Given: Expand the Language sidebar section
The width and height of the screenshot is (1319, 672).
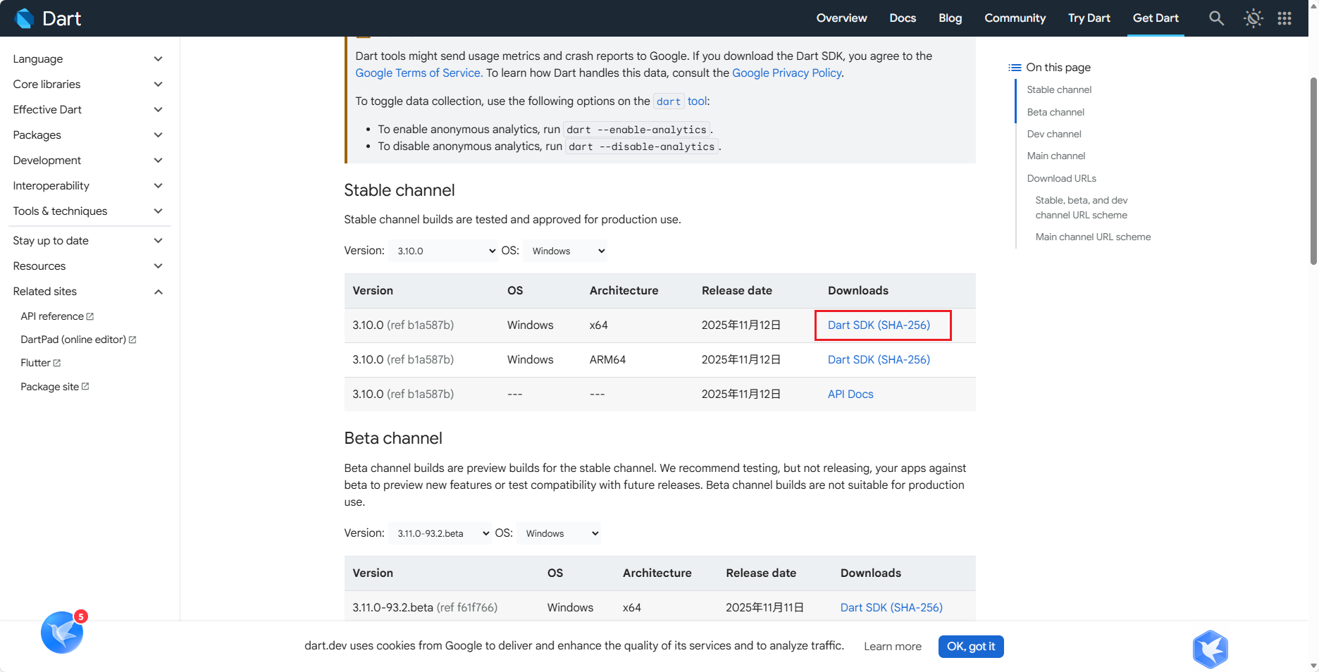Looking at the screenshot, I should point(89,59).
